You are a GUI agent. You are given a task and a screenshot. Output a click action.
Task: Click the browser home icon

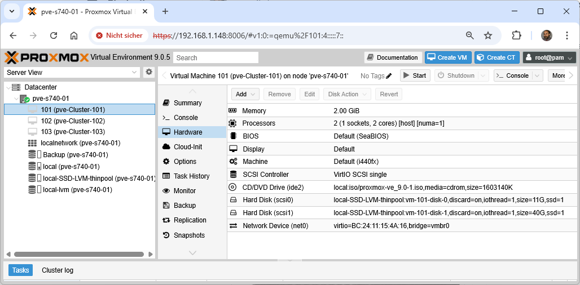[x=74, y=35]
